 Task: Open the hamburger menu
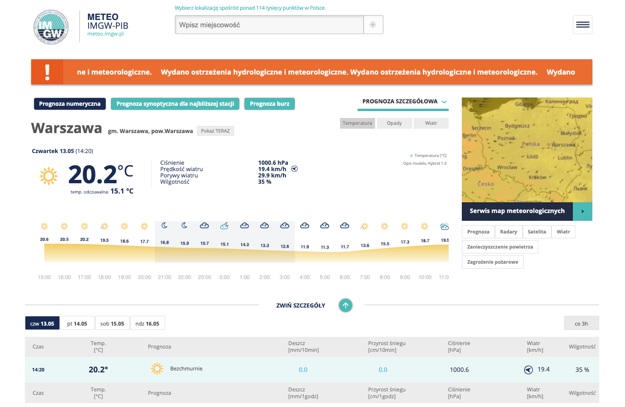[583, 25]
